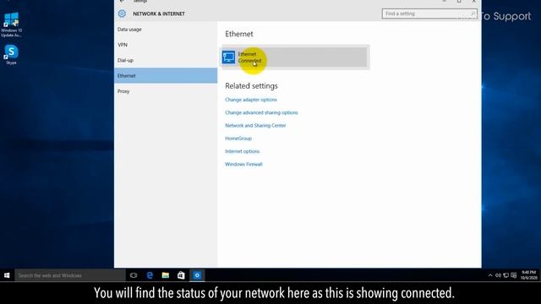Image resolution: width=541 pixels, height=304 pixels.
Task: Open the HomeGroup link
Action: tap(238, 138)
